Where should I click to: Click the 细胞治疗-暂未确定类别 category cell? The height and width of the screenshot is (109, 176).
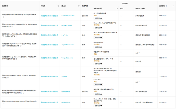pos(143,35)
